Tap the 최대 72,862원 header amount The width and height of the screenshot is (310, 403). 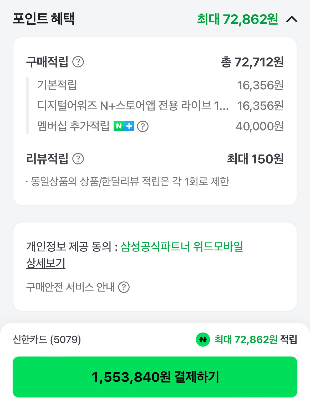point(237,19)
